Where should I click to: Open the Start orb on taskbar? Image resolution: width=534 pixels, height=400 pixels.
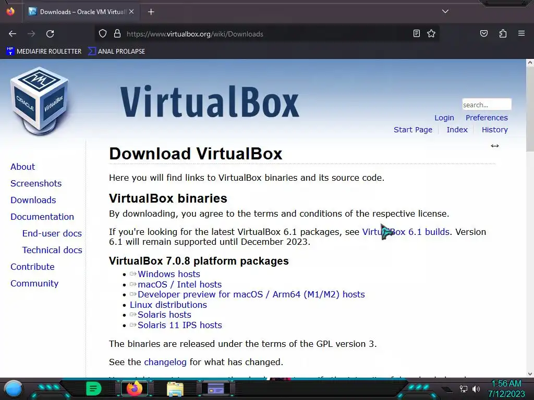click(x=14, y=389)
